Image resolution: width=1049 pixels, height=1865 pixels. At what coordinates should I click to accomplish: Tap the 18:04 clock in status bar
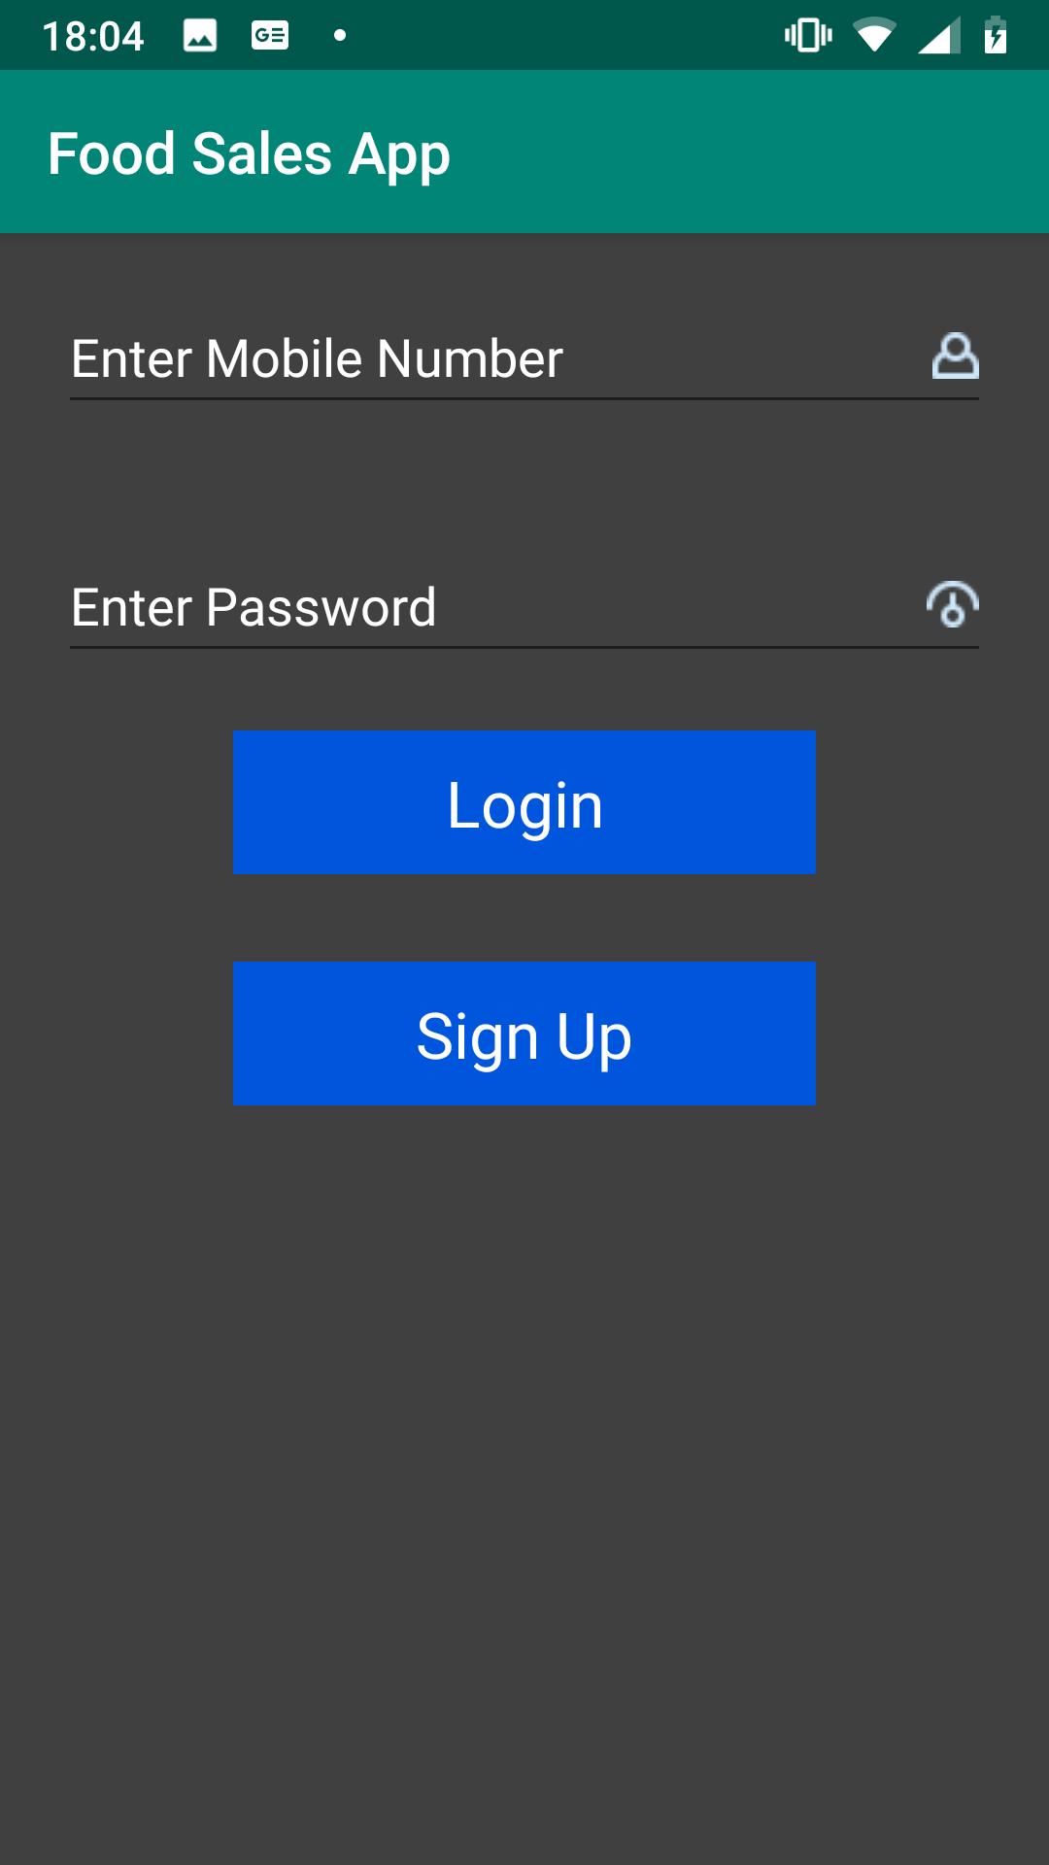[x=93, y=37]
